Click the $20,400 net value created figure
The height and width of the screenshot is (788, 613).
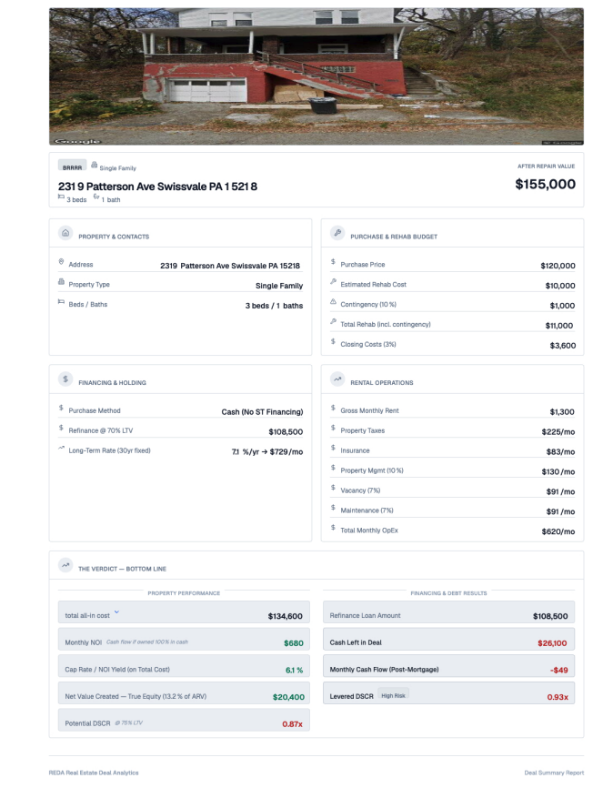pos(288,697)
